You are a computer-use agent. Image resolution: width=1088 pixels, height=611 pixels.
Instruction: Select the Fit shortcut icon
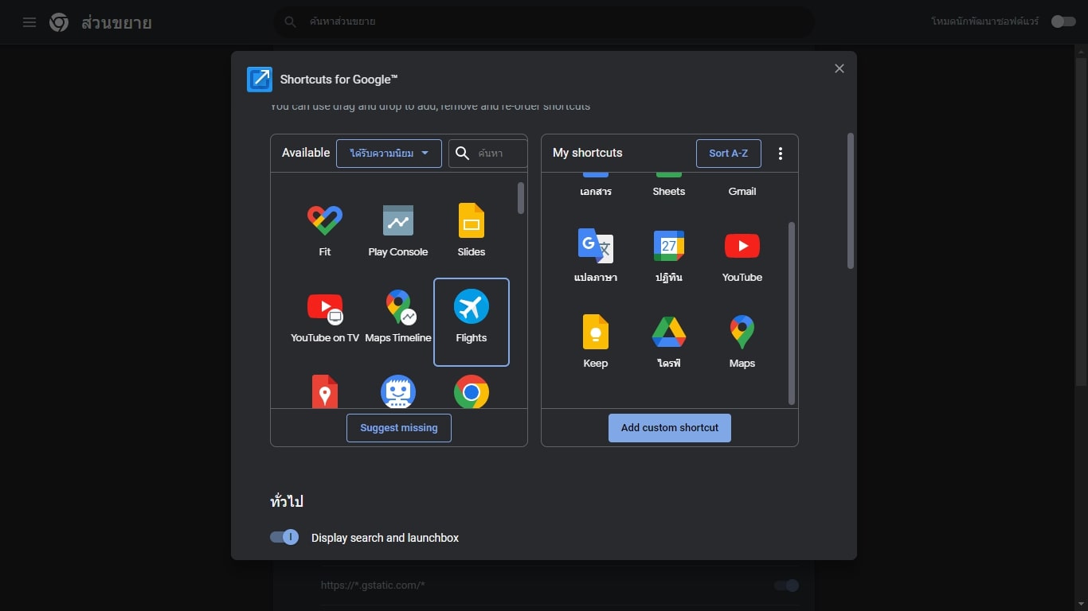324,221
